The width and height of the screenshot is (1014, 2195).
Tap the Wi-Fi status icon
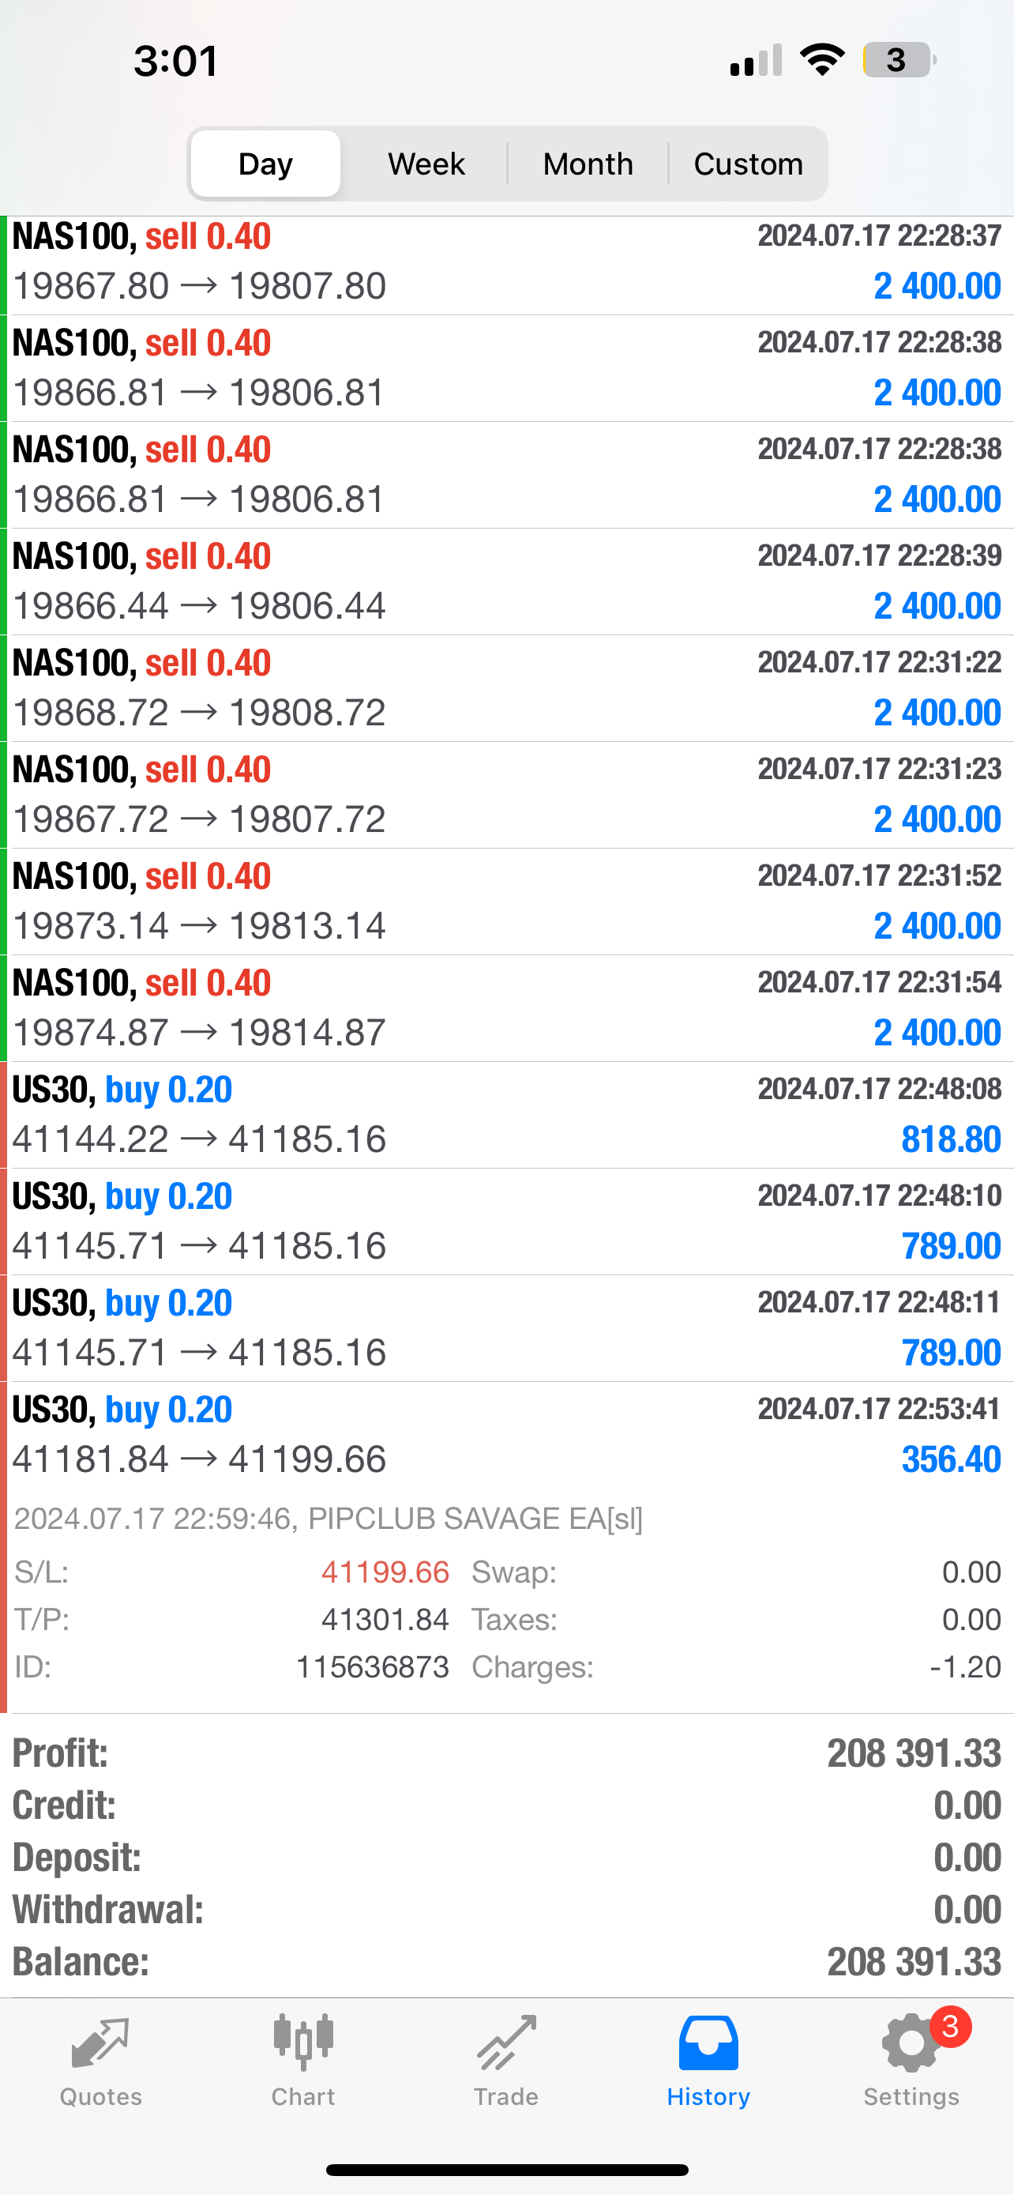pyautogui.click(x=821, y=59)
